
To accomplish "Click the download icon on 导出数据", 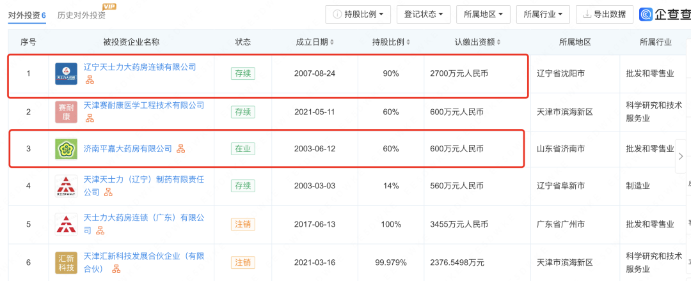I will [587, 14].
